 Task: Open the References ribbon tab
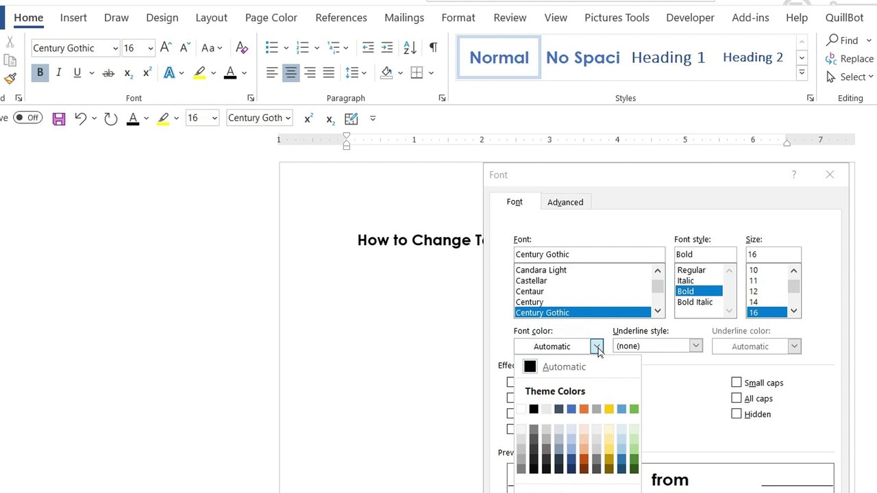pos(341,17)
